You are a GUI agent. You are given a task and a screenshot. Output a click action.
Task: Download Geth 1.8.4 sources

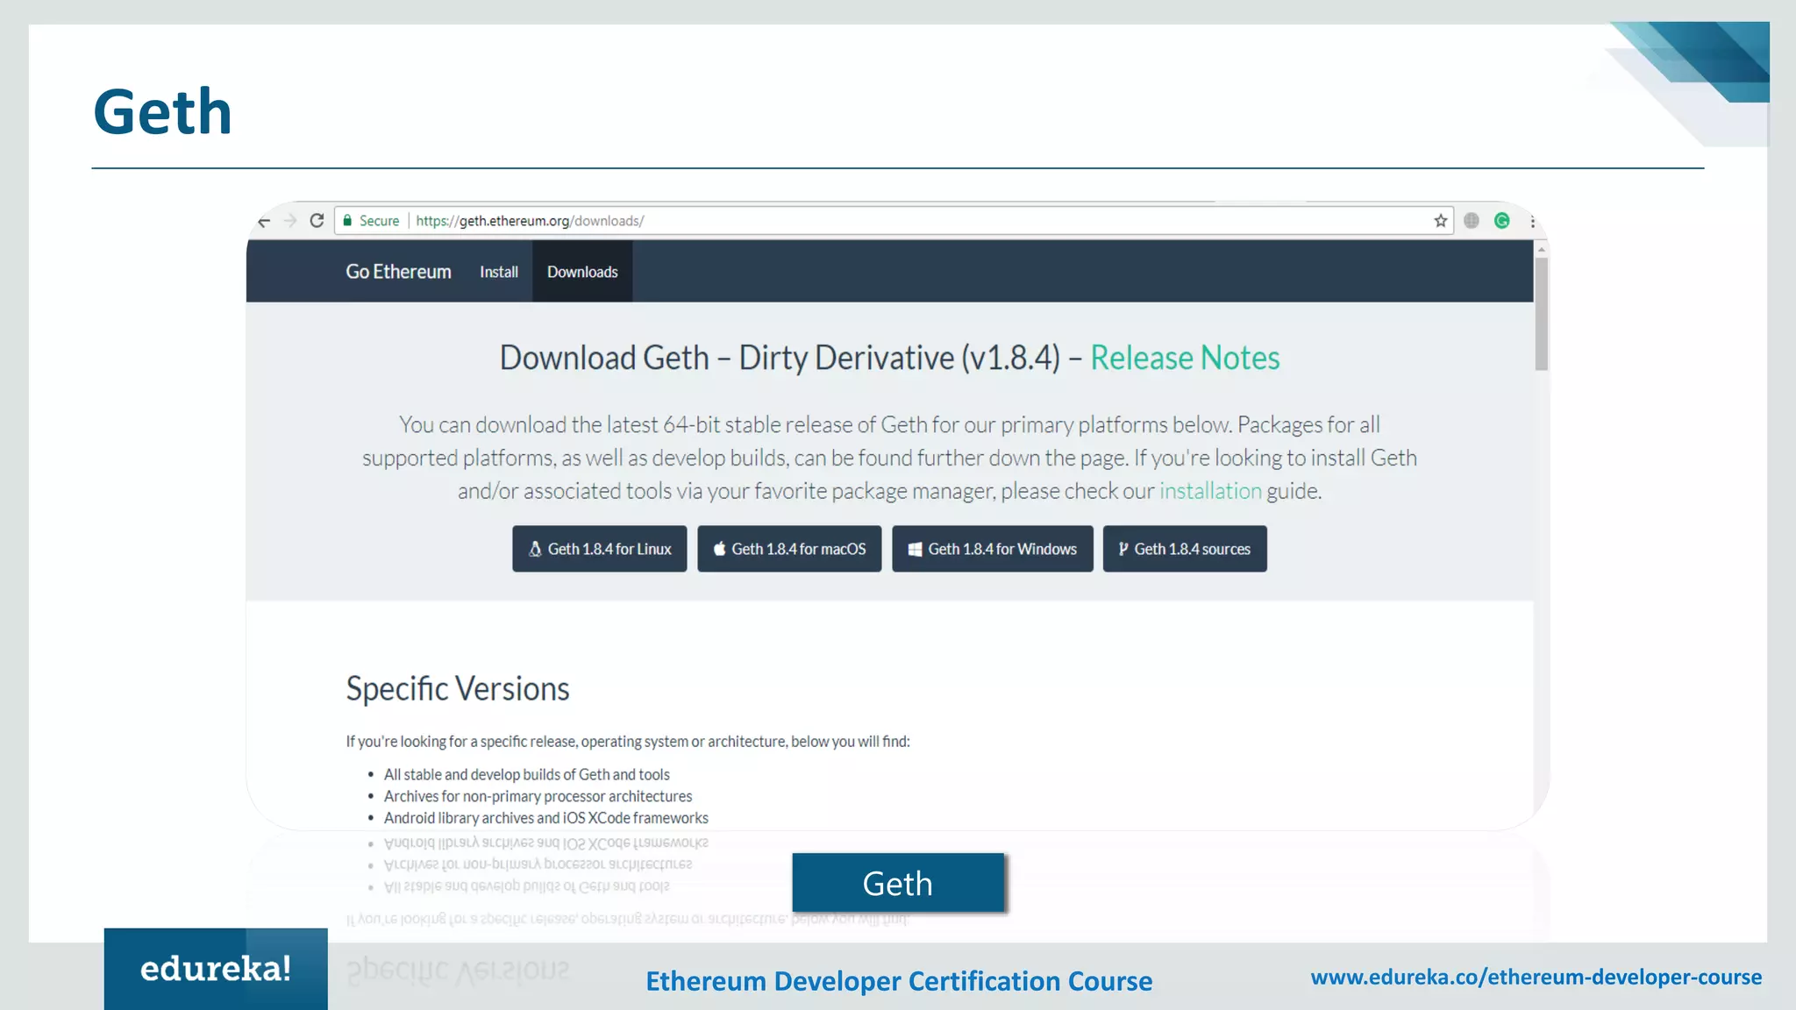1185,549
